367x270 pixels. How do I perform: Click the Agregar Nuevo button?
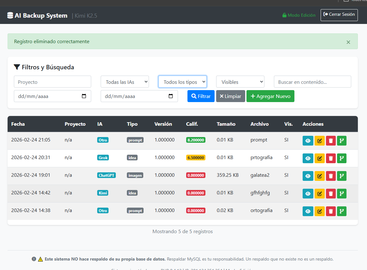point(270,96)
